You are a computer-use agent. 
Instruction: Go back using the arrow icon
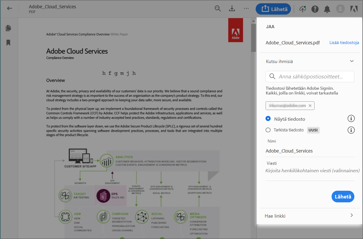click(10, 8)
